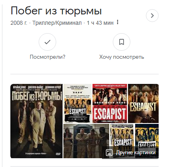Open the large Russian DVD poster thumbnail
Image resolution: width=173 pixels, height=167 pixels.
(36, 121)
